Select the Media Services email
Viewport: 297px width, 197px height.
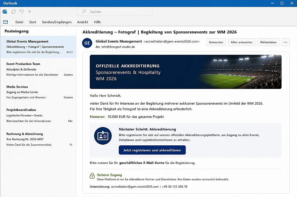(x=38, y=92)
